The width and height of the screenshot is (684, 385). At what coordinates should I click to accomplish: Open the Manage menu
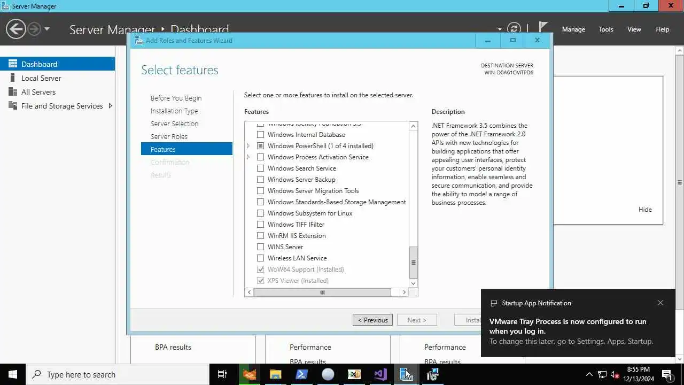(x=573, y=29)
